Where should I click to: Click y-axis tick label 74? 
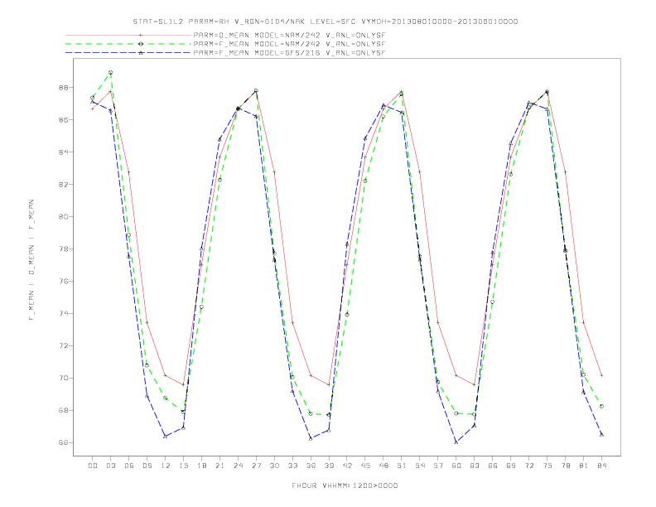(x=63, y=313)
